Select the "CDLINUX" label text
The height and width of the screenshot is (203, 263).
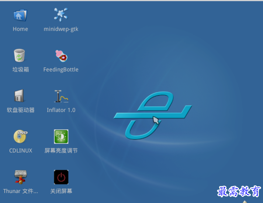pyautogui.click(x=21, y=151)
